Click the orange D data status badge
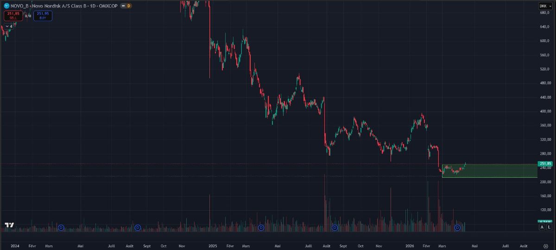Image resolution: width=556 pixels, height=250 pixels. (x=128, y=6)
